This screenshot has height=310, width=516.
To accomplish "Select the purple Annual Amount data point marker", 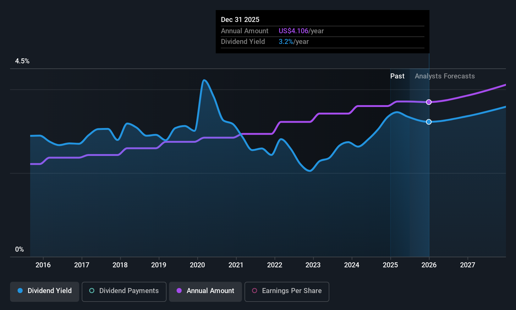I will [x=429, y=102].
